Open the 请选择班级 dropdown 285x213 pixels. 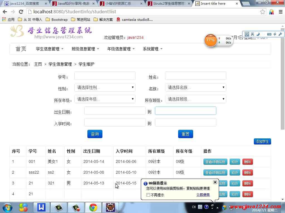[x=195, y=99]
